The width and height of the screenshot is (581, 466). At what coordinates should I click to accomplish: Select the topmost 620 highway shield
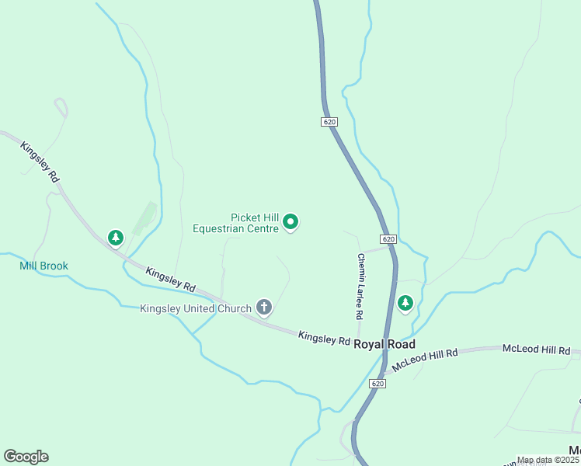pyautogui.click(x=329, y=122)
